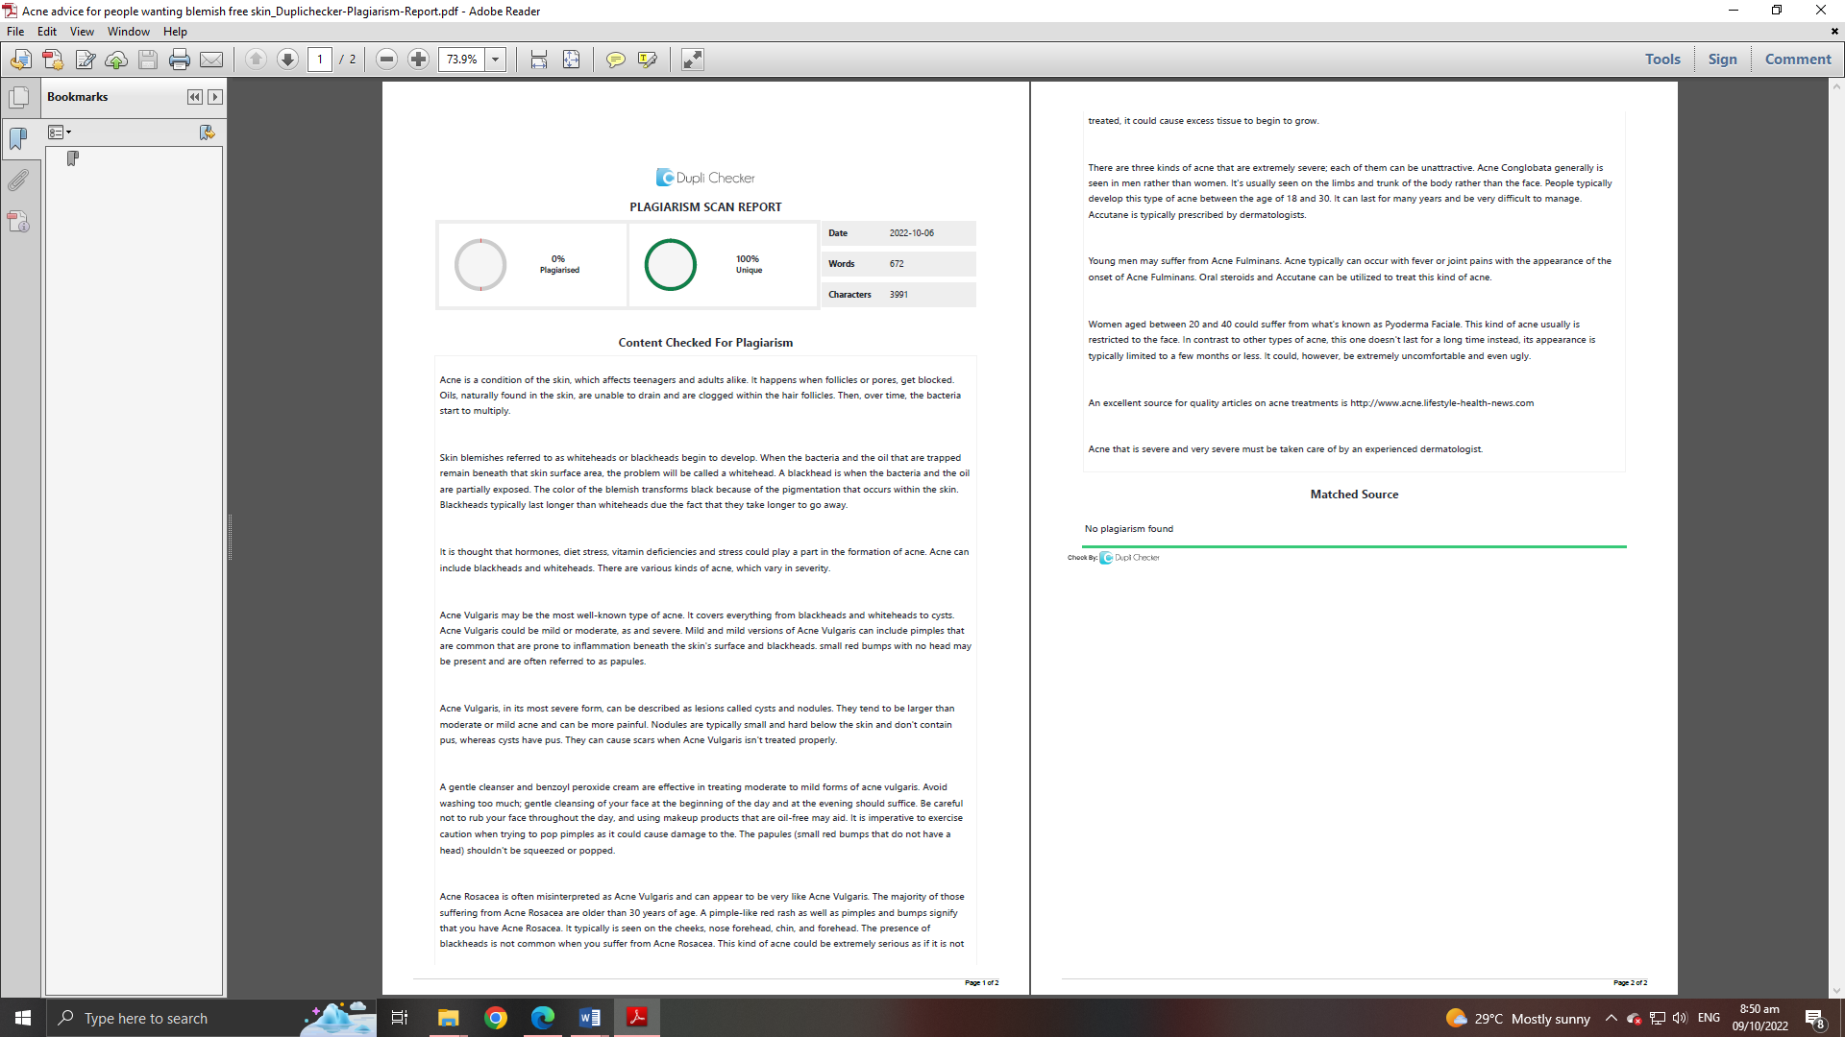This screenshot has width=1845, height=1037.
Task: Click the Highlight text tool icon
Action: pyautogui.click(x=648, y=60)
